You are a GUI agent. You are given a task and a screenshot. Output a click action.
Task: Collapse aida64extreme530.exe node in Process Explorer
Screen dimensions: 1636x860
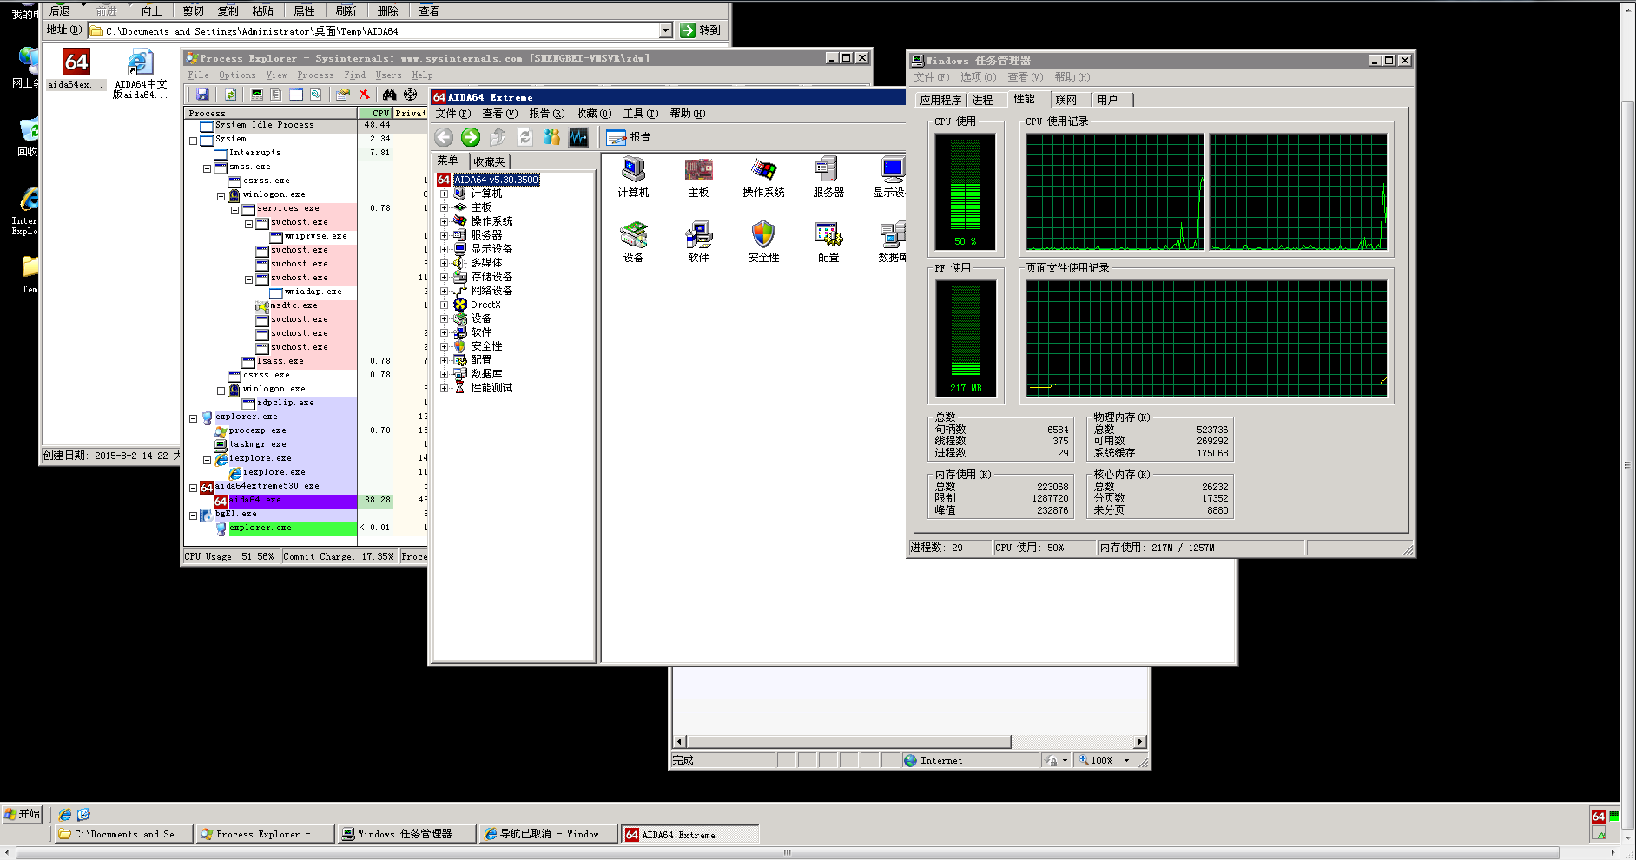[x=193, y=488]
